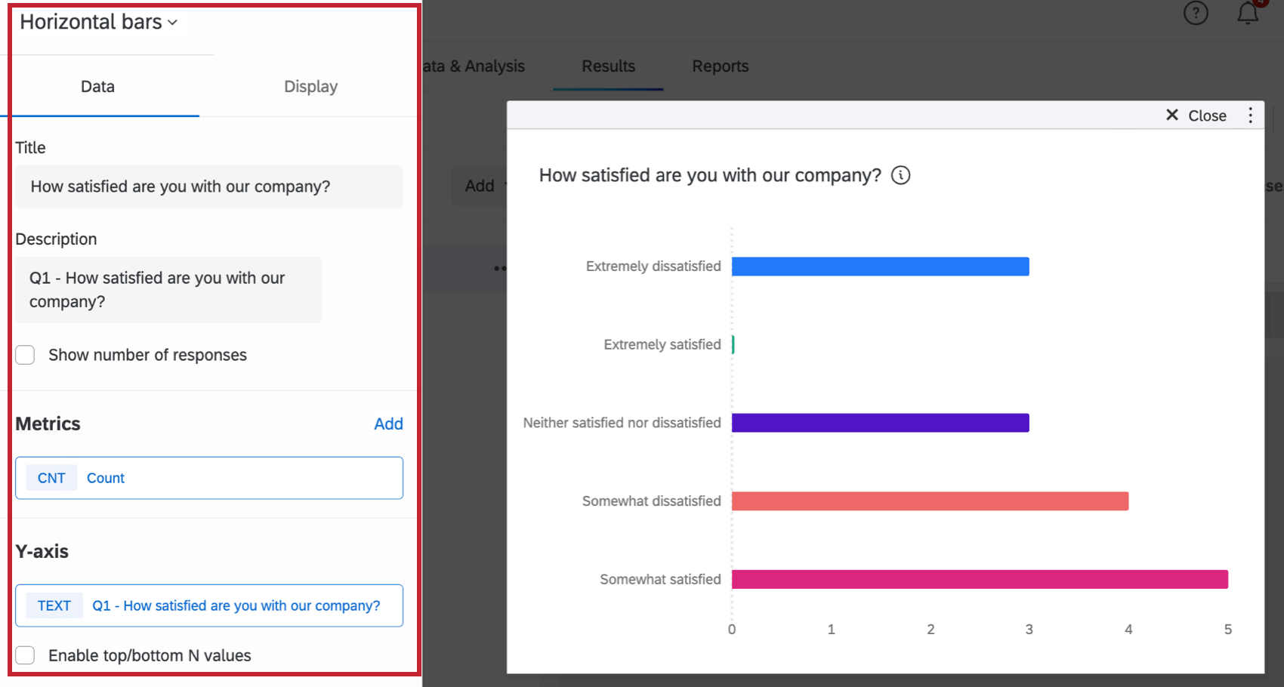Viewport: 1284px width, 687px height.
Task: Switch to the Display tab
Action: click(x=310, y=86)
